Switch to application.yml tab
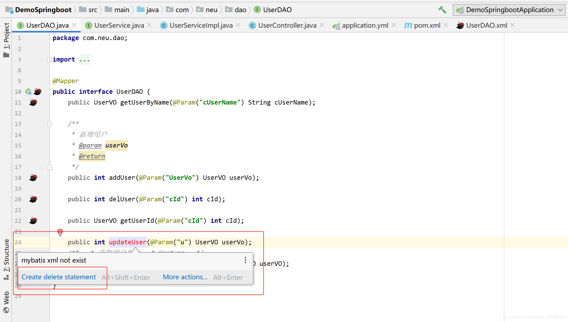The height and width of the screenshot is (322, 568). pyautogui.click(x=365, y=25)
